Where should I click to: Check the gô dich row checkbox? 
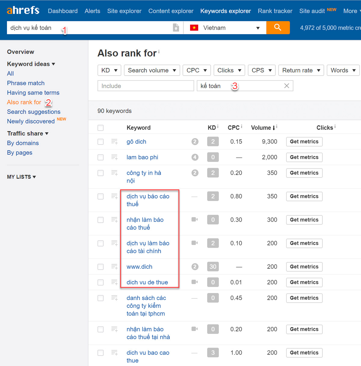(100, 142)
